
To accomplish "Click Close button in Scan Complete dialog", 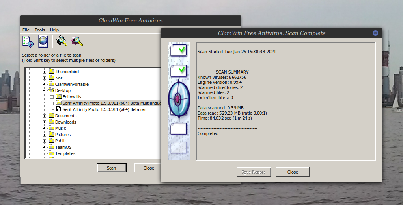I will (293, 172).
